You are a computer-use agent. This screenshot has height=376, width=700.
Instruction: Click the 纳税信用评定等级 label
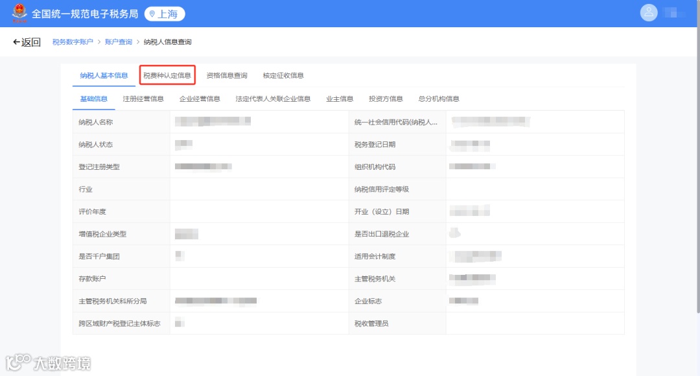pyautogui.click(x=382, y=189)
